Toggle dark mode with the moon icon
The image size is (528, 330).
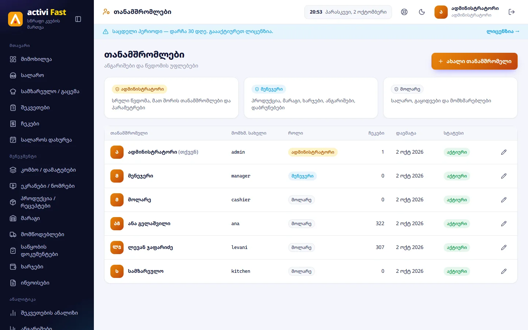[x=422, y=12]
